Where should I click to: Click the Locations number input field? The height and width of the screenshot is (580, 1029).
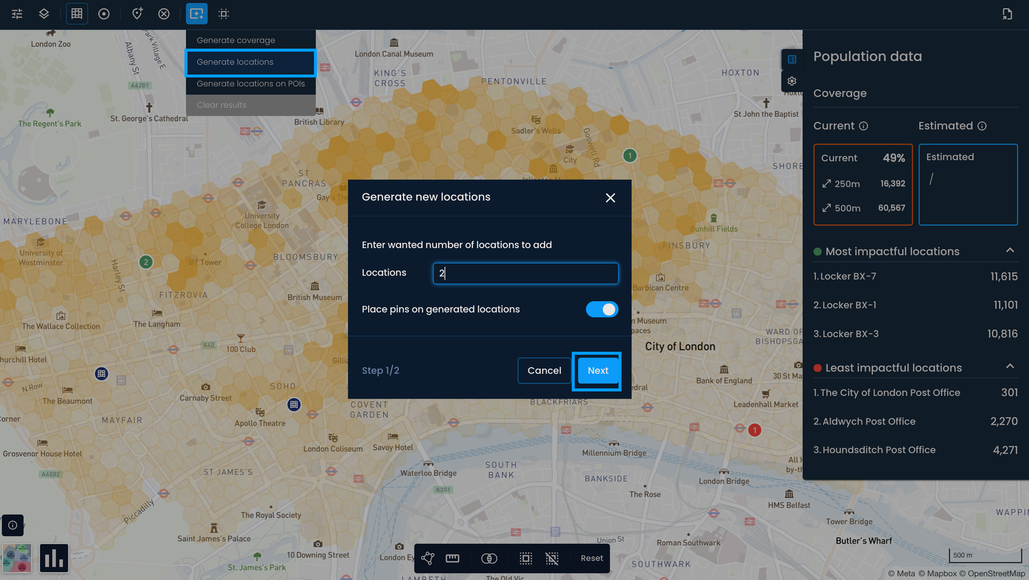pos(526,273)
